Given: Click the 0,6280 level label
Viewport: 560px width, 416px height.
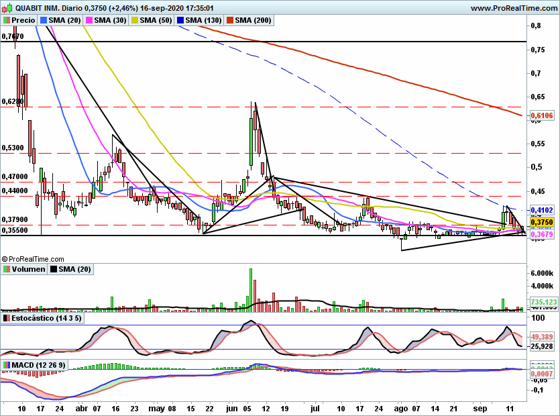Looking at the screenshot, I should click(x=13, y=101).
